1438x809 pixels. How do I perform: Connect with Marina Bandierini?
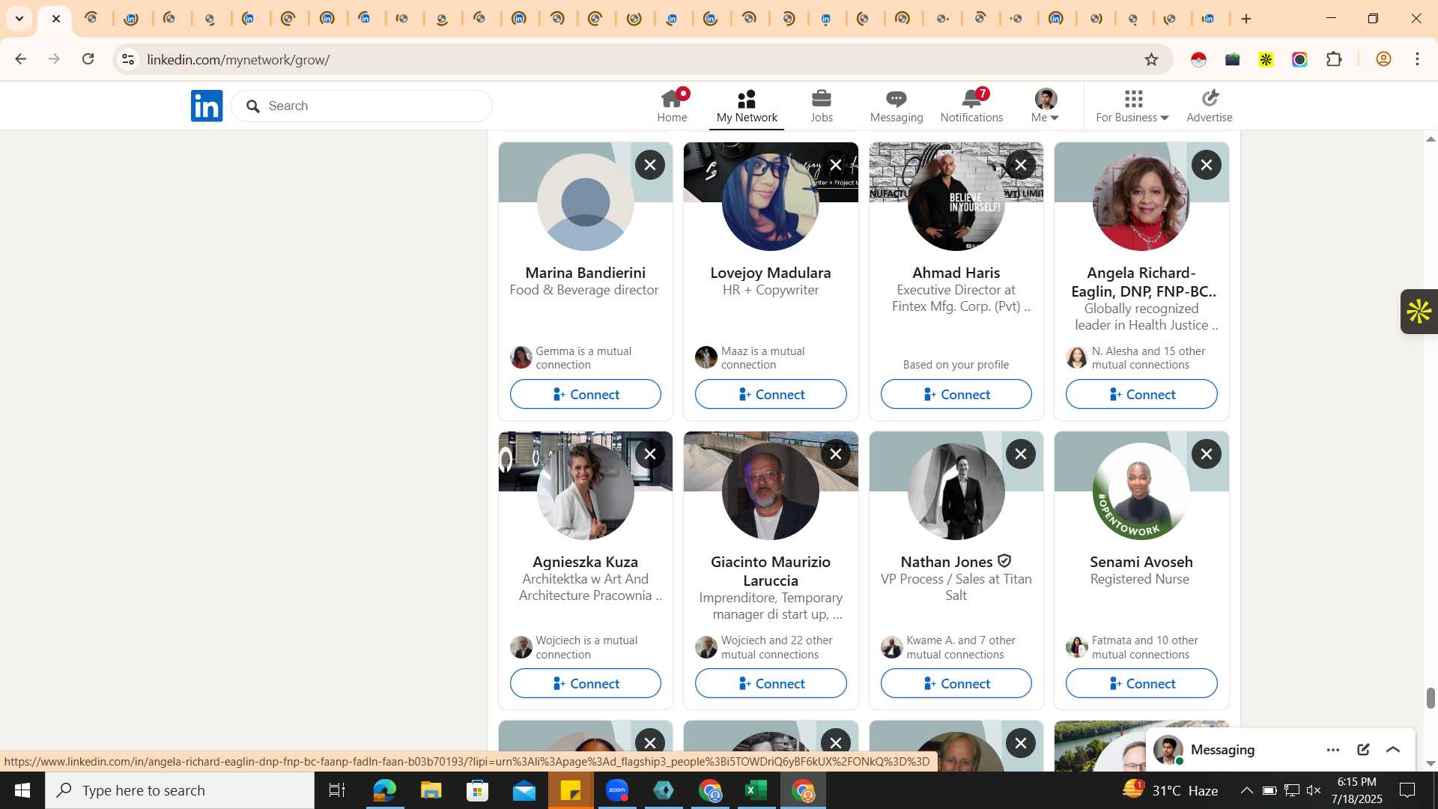(x=586, y=394)
